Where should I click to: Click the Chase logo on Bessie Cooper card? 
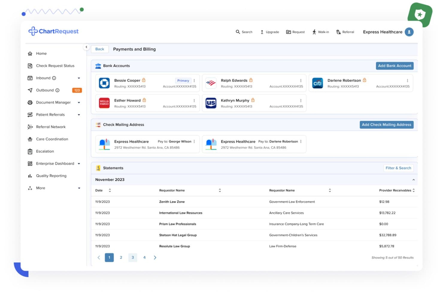[x=104, y=83]
